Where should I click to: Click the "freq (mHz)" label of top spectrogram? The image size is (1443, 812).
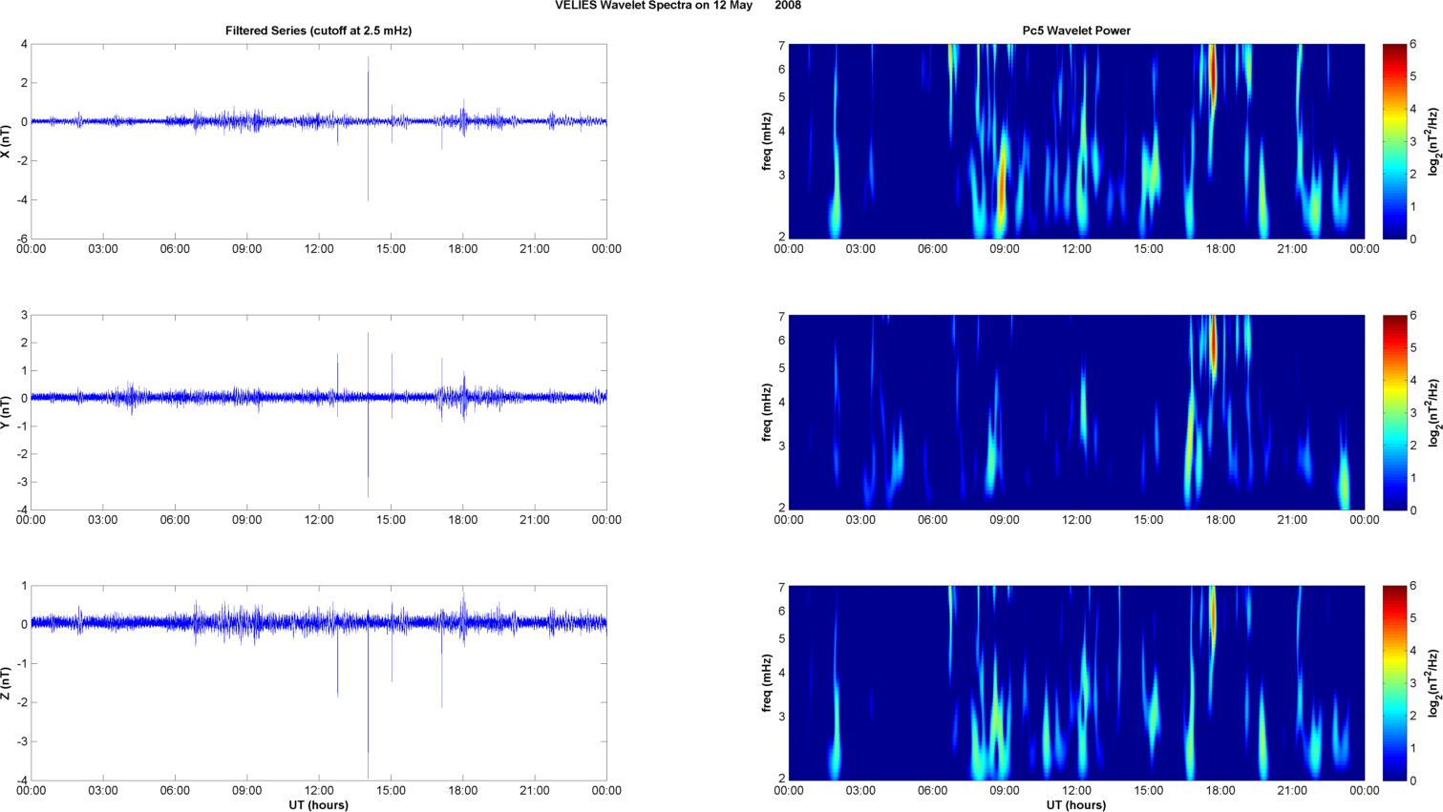[767, 141]
